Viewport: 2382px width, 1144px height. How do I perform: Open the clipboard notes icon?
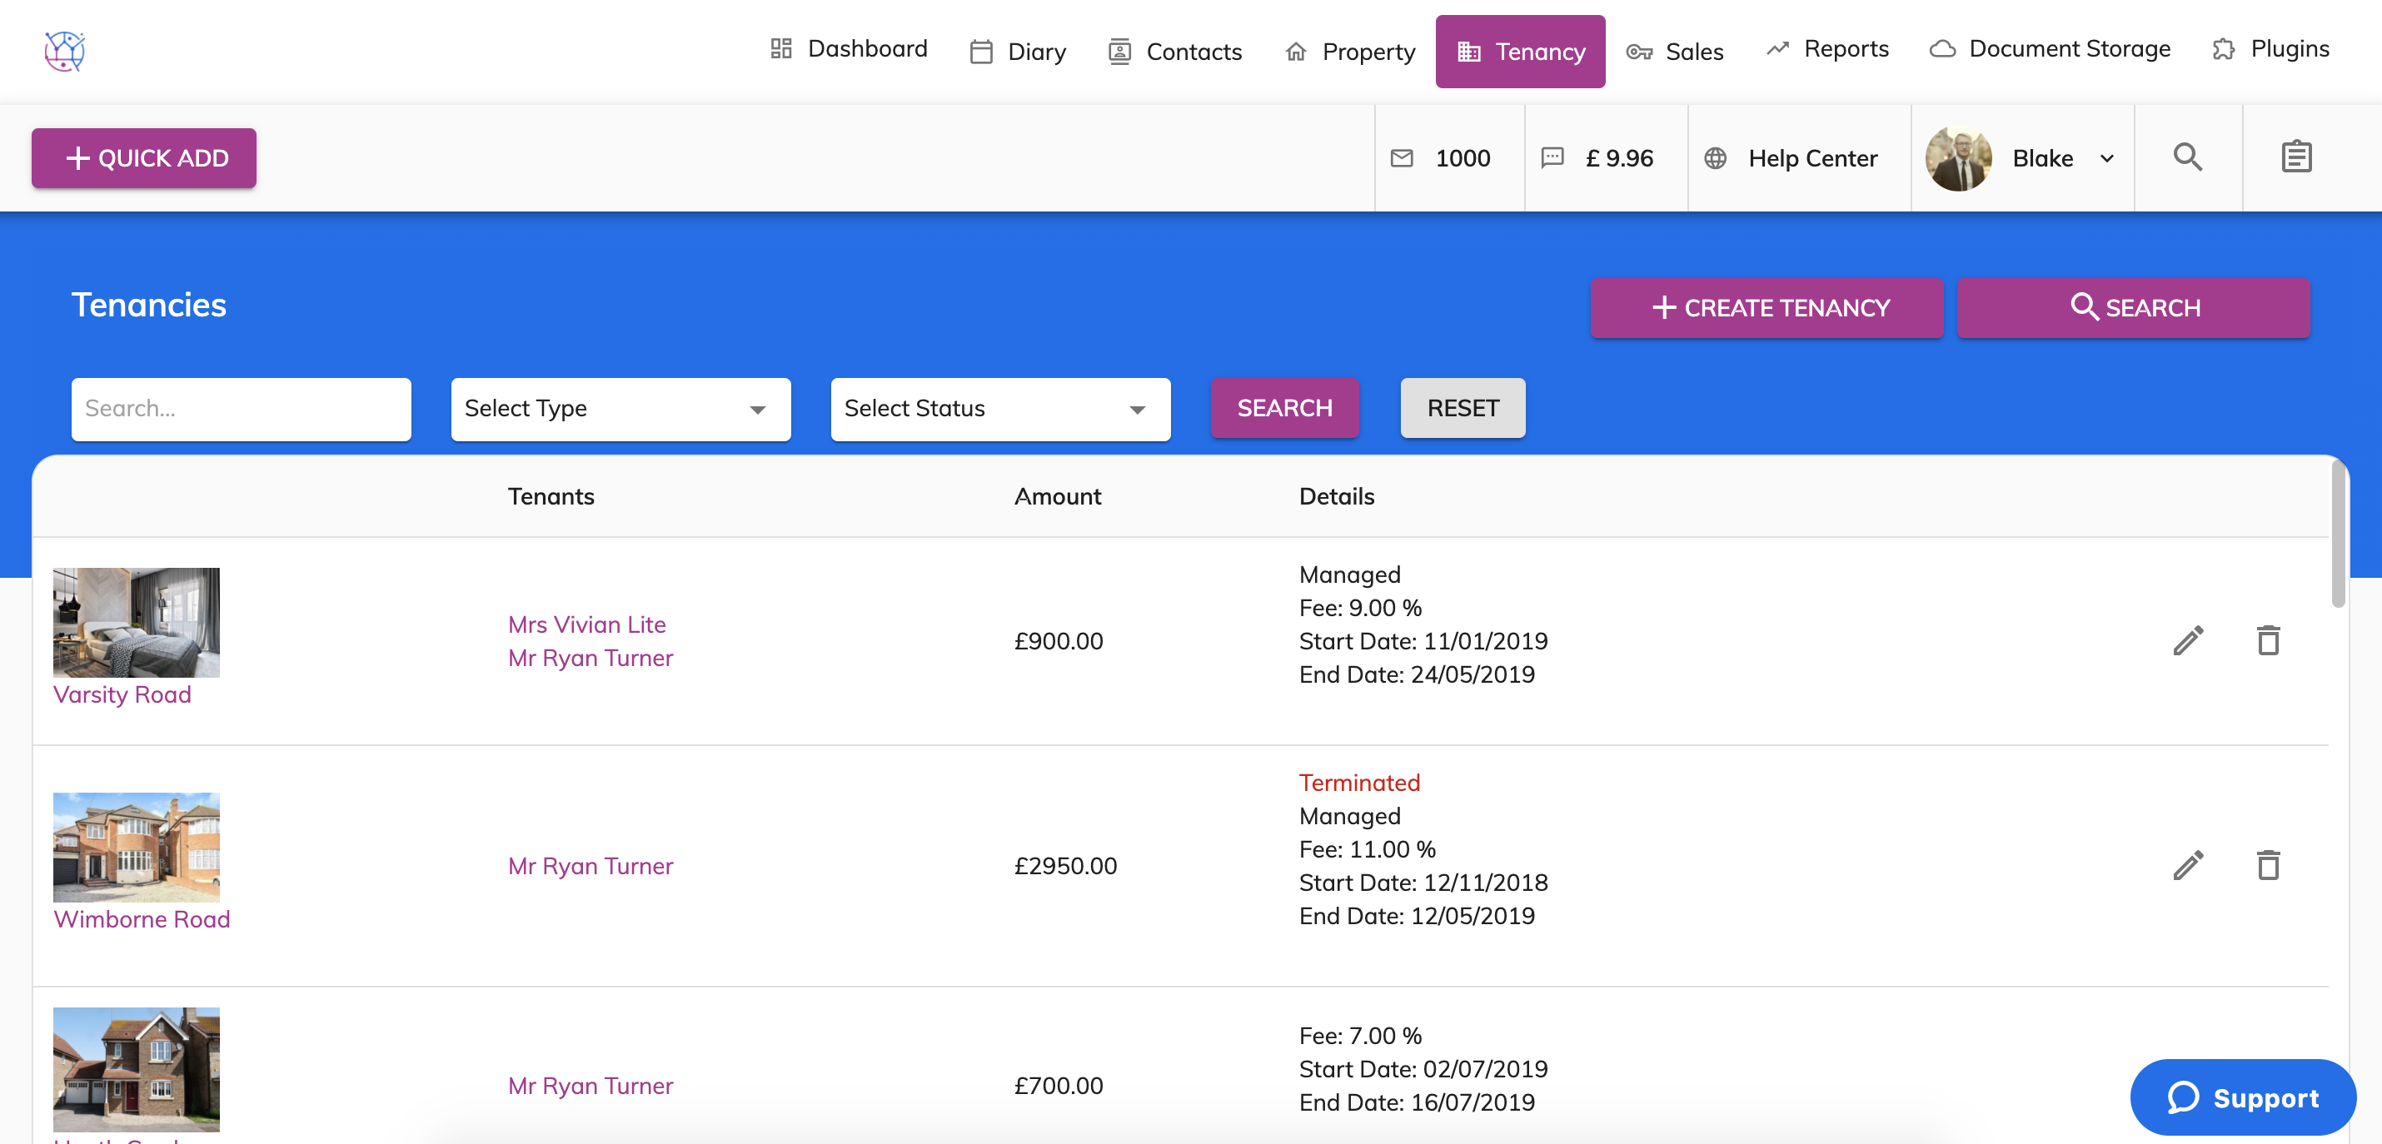(2295, 157)
